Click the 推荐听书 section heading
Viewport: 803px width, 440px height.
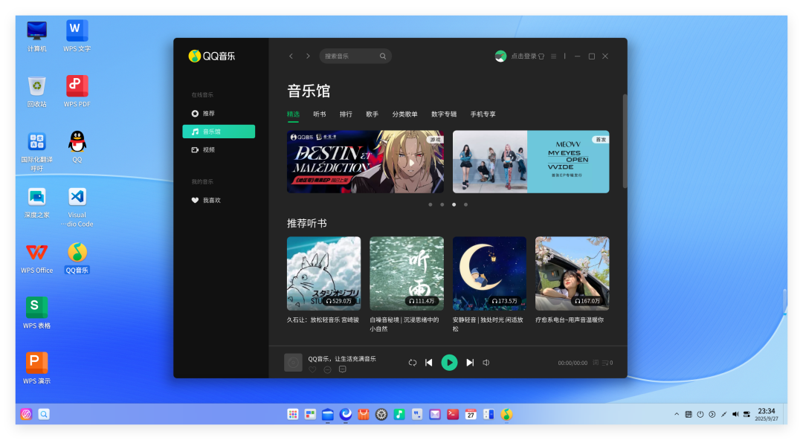click(x=307, y=223)
